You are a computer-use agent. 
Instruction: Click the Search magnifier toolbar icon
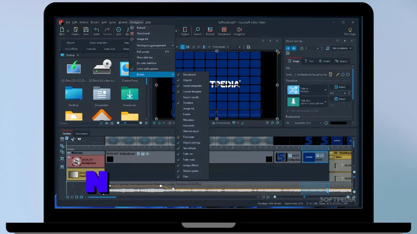click(198, 30)
